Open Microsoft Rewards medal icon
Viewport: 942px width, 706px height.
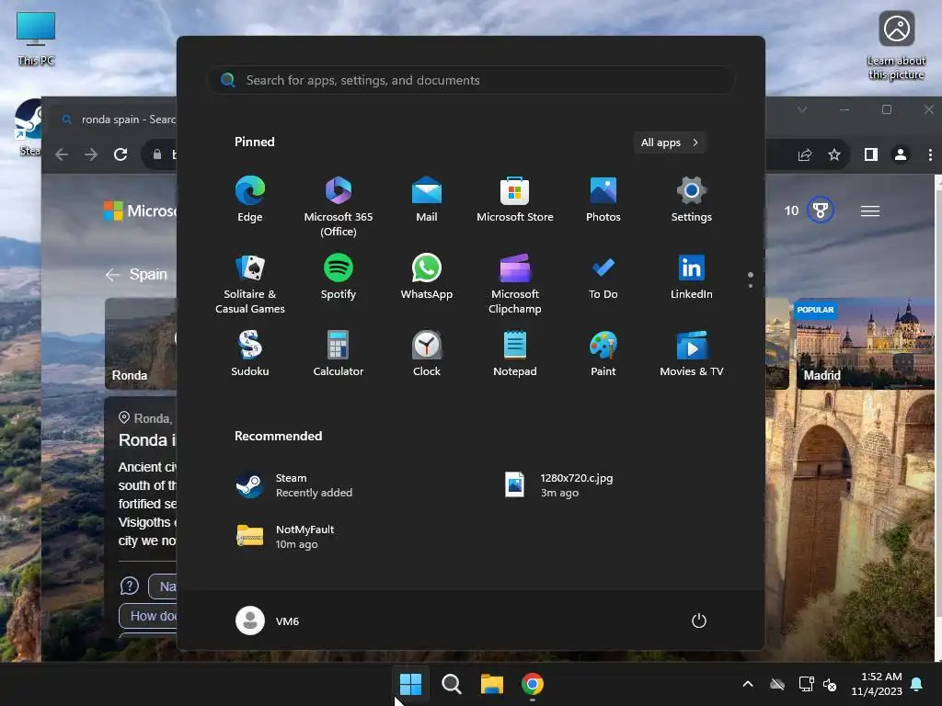(821, 211)
